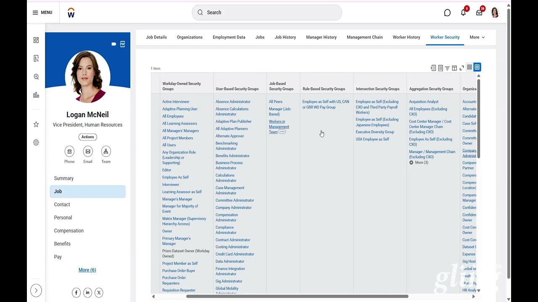Select Job in profile navigation
The width and height of the screenshot is (538, 302).
(x=88, y=191)
